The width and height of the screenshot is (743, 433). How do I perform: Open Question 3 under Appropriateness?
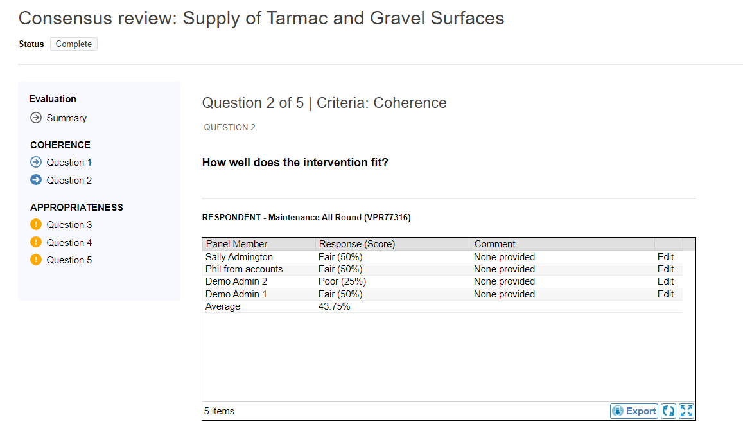[69, 225]
